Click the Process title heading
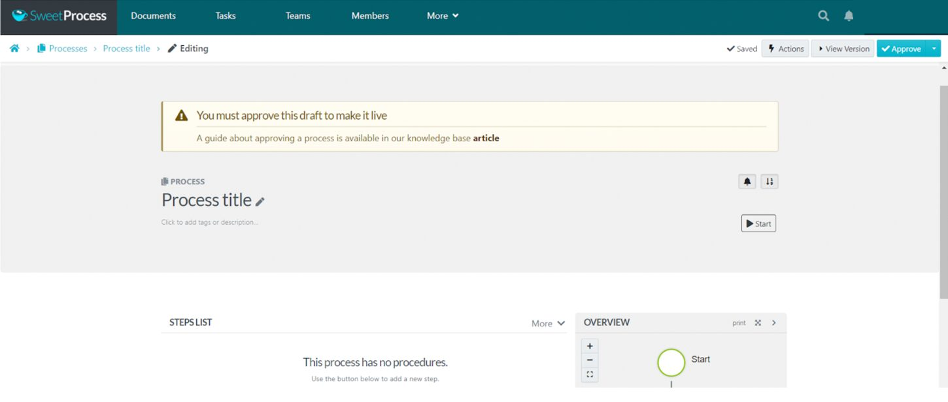This screenshot has height=402, width=948. coord(207,200)
